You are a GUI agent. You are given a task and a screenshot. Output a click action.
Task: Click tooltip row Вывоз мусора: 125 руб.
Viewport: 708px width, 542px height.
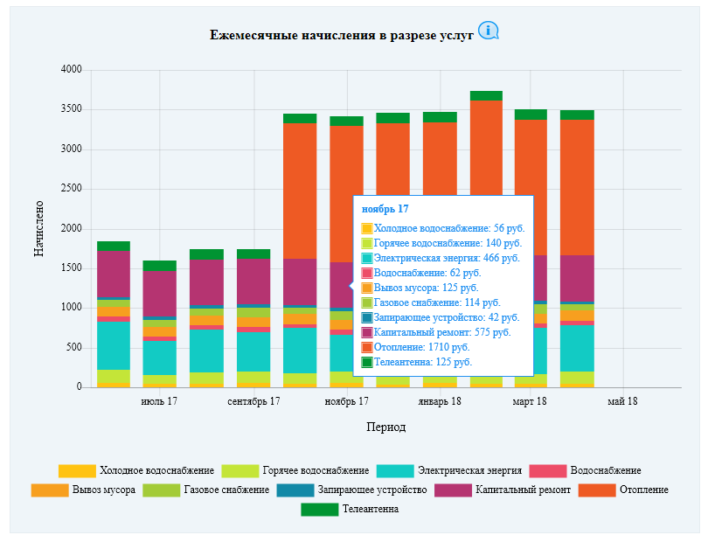tap(420, 288)
